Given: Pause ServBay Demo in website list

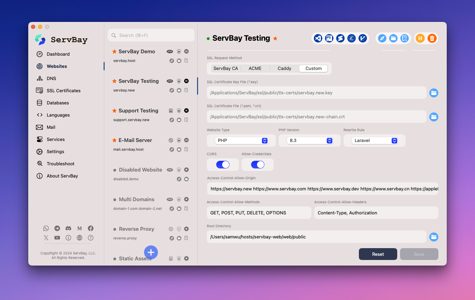Looking at the screenshot, I should click(x=186, y=51).
